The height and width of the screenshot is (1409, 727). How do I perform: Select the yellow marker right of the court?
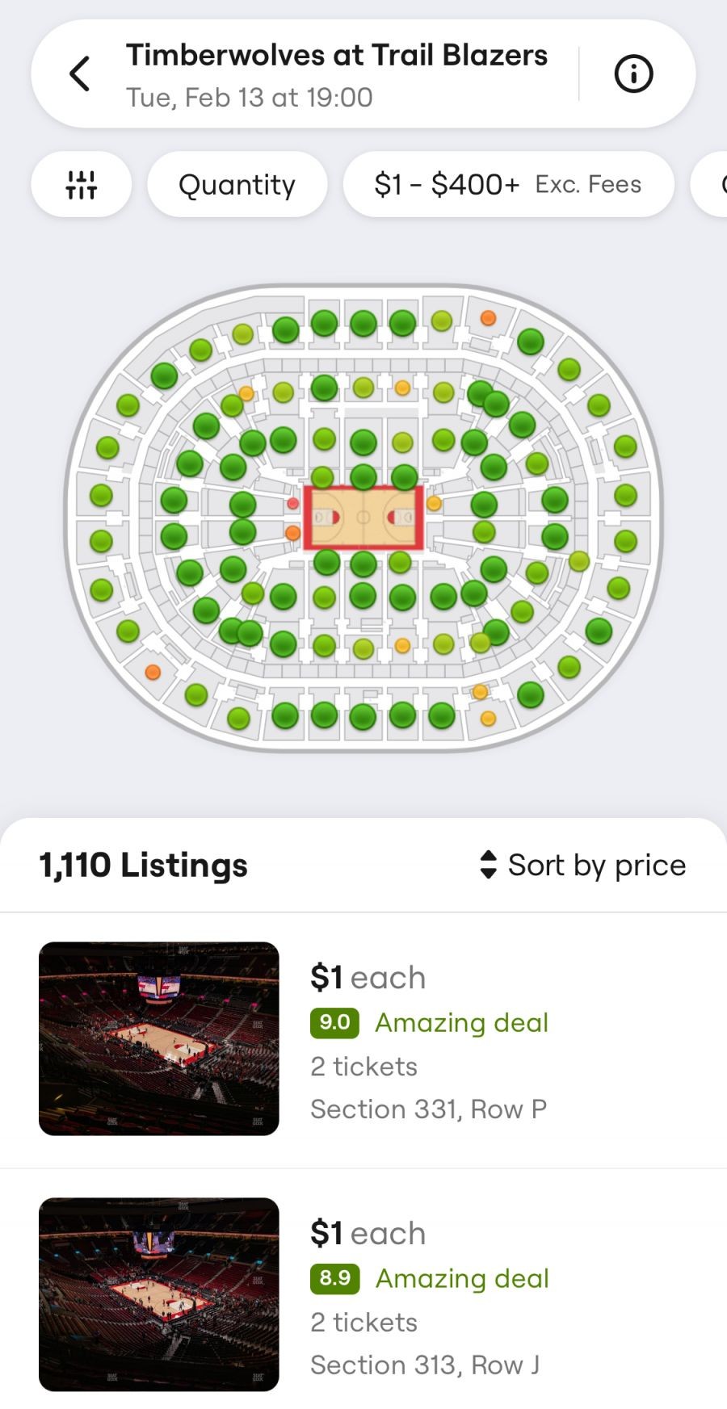pyautogui.click(x=434, y=504)
